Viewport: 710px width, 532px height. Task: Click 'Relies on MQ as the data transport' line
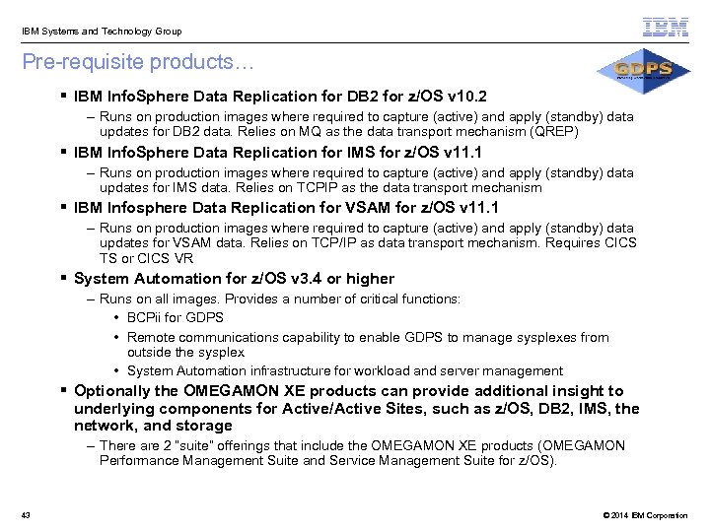coord(339,132)
